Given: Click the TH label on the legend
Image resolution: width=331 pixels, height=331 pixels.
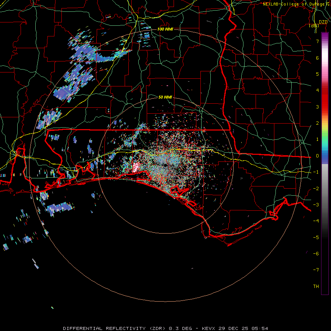Looking at the screenshot, I should 316,286.
